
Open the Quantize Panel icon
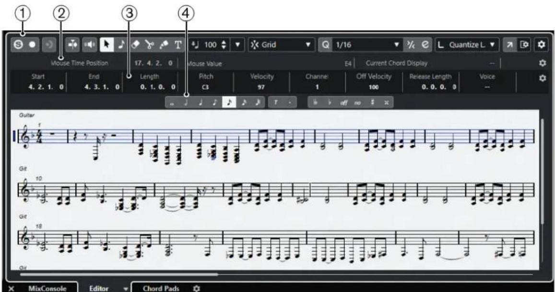[425, 45]
